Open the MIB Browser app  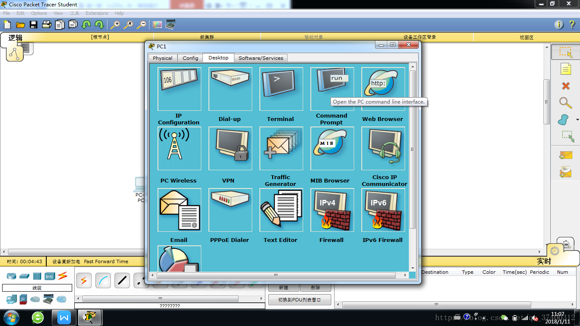click(332, 149)
